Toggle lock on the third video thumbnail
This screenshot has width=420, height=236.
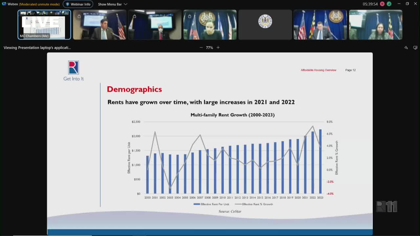point(134,16)
